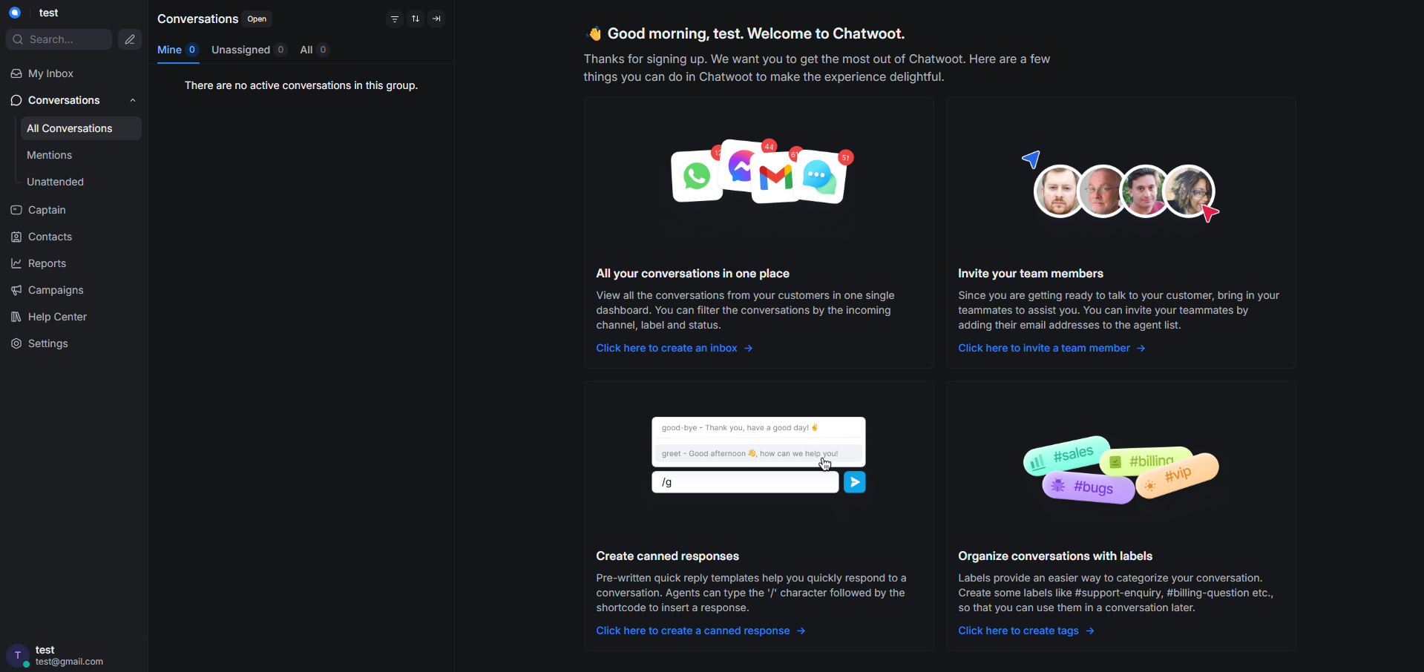Open the Help Center

[56, 317]
